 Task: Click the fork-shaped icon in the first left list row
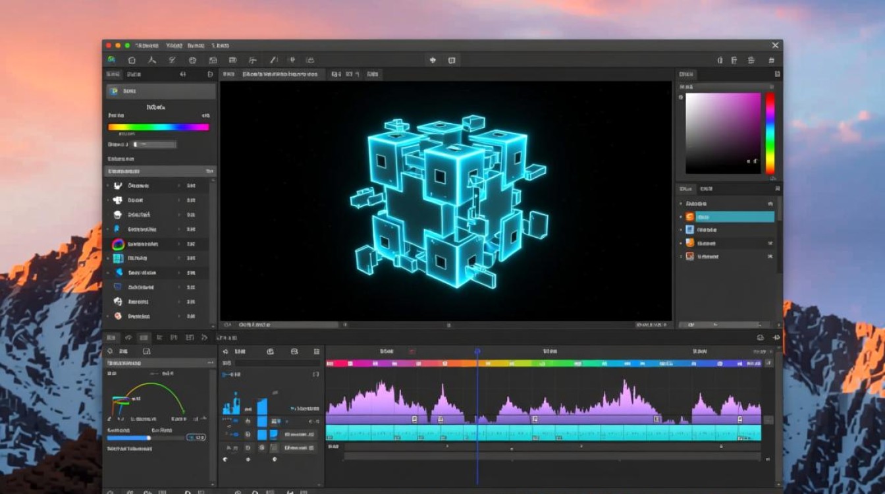[118, 186]
